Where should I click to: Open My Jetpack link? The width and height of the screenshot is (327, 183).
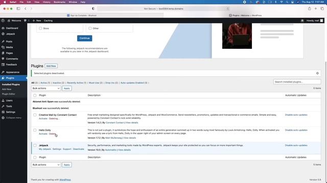[x=44, y=149]
